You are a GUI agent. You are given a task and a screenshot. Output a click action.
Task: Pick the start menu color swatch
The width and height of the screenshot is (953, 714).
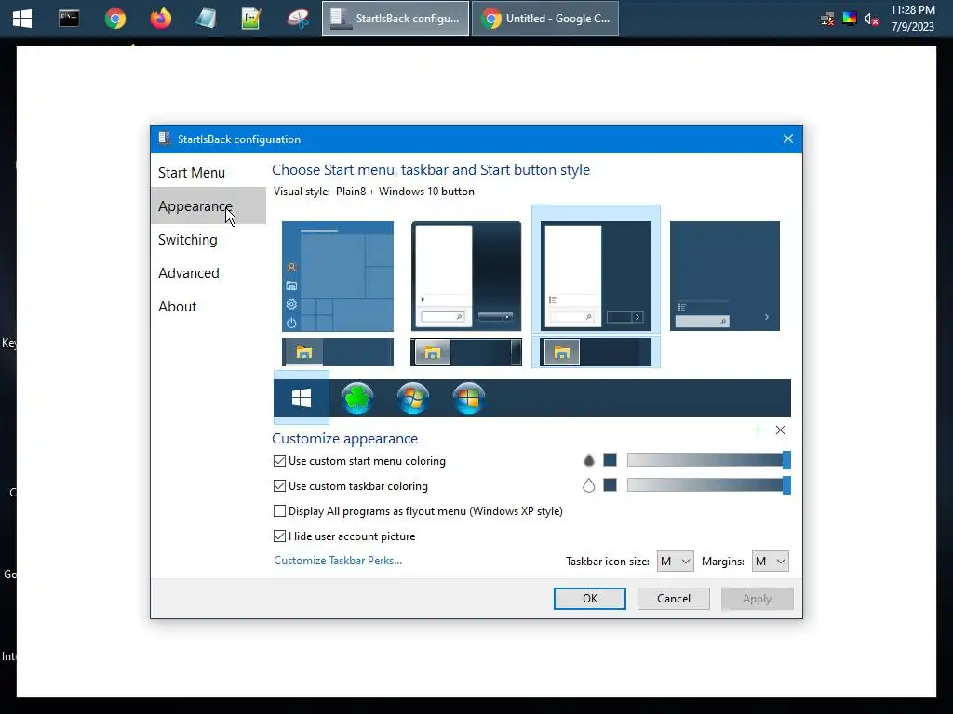point(611,460)
